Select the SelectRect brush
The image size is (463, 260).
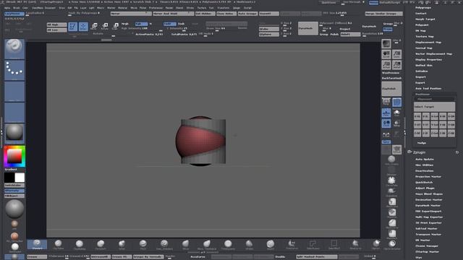coord(334,244)
